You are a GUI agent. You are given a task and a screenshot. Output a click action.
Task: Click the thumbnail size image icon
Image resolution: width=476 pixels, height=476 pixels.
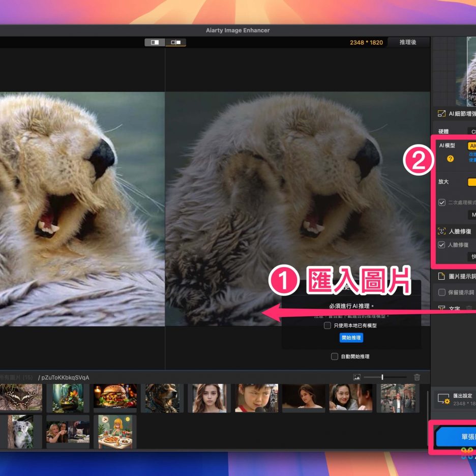click(357, 377)
